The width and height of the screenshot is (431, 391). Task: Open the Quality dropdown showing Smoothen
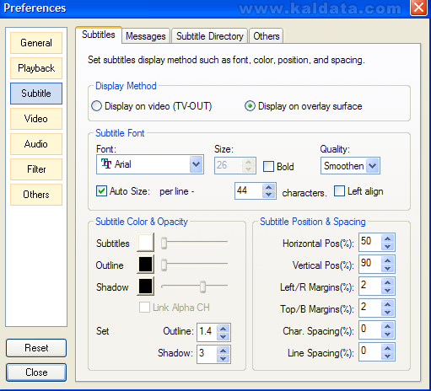tap(373, 166)
